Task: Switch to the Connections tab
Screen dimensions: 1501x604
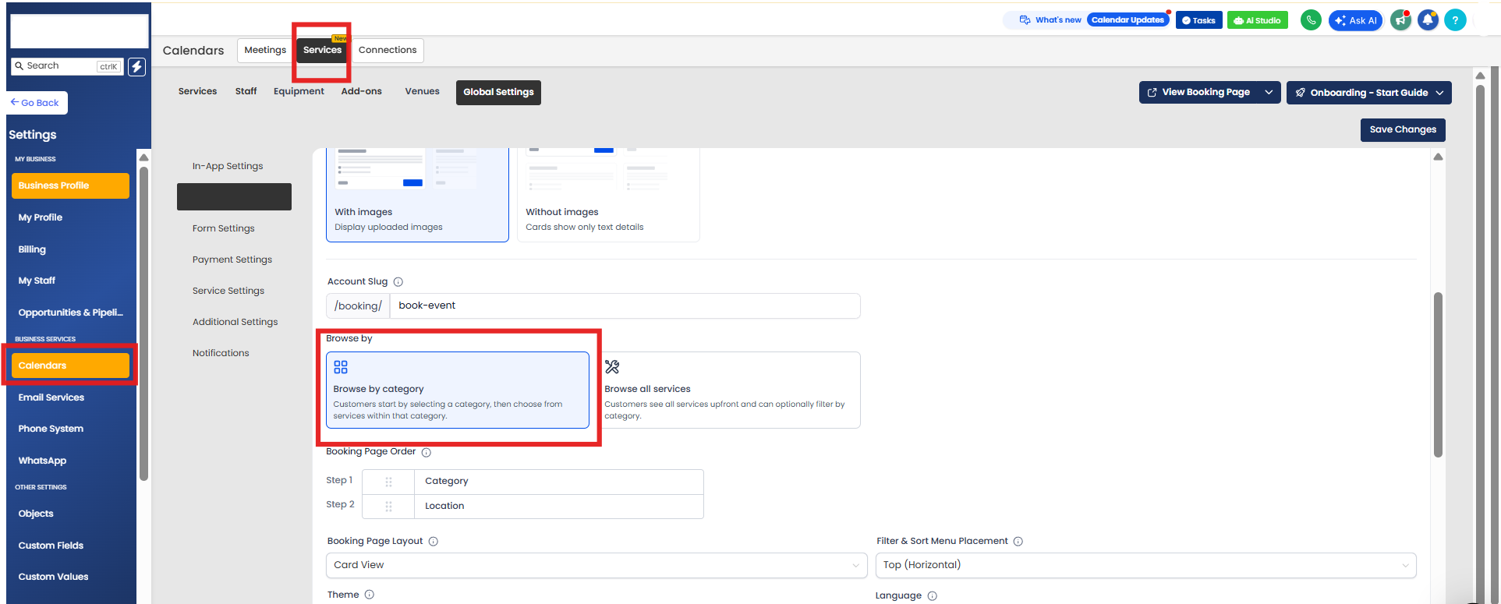Action: point(388,51)
